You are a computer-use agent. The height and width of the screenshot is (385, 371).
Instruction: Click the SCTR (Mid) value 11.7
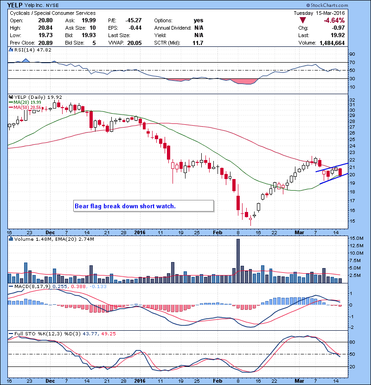(198, 43)
